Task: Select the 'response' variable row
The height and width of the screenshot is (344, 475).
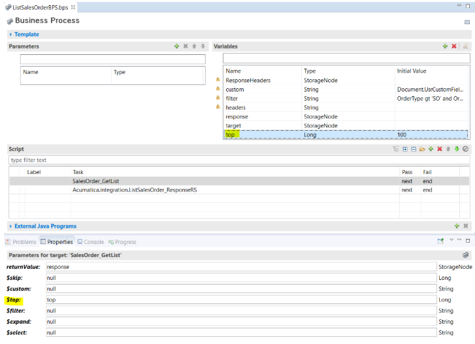Action: [x=346, y=116]
